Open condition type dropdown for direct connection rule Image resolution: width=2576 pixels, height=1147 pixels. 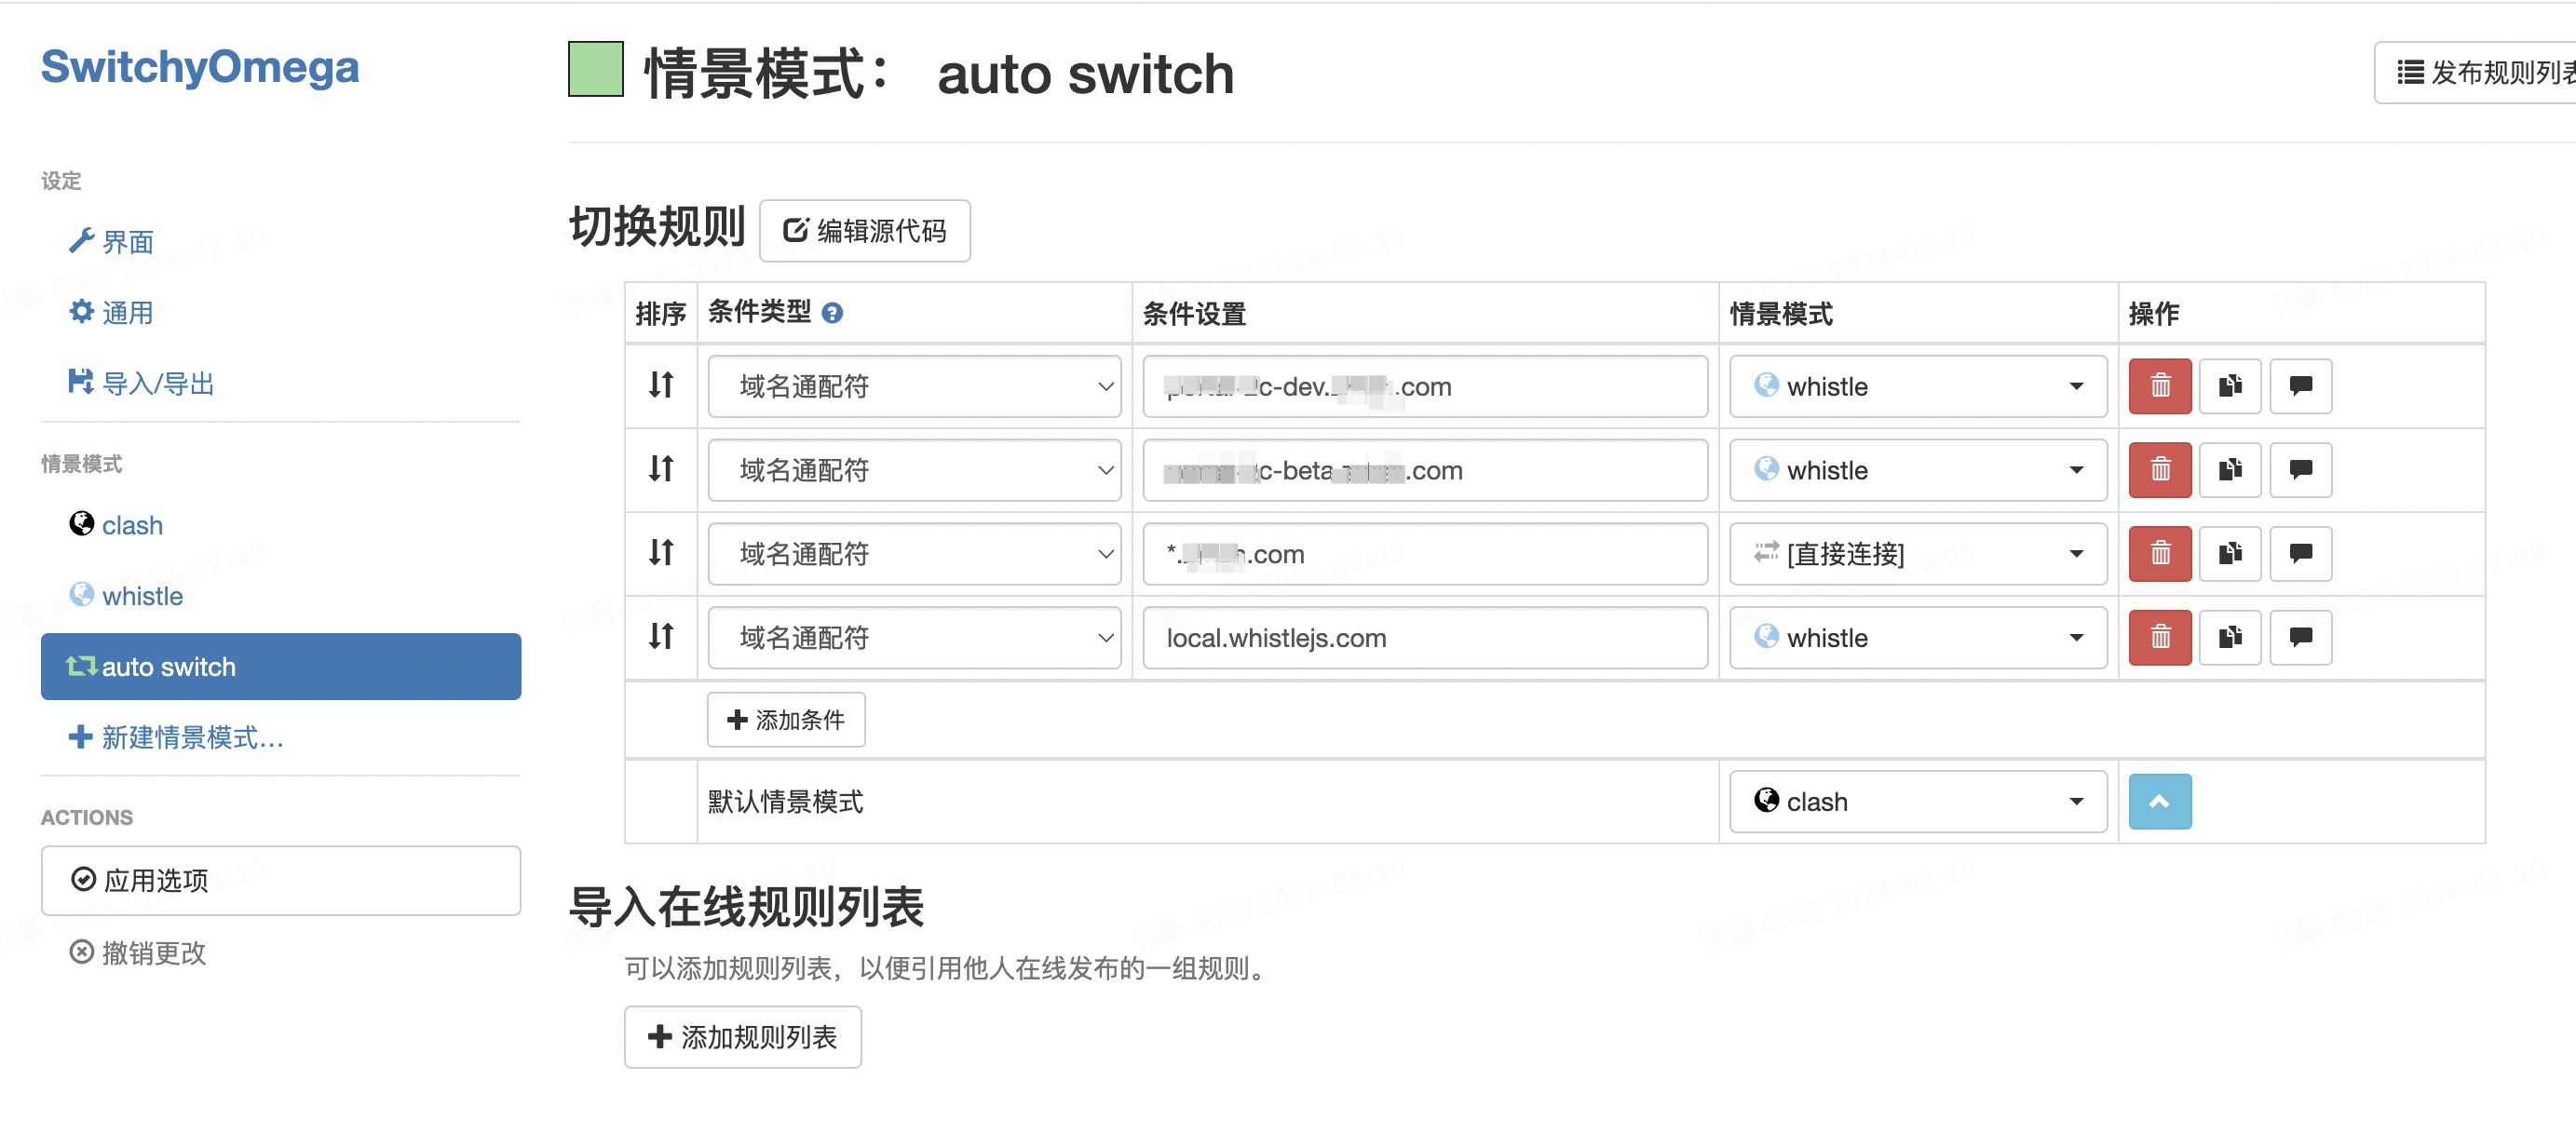[914, 554]
